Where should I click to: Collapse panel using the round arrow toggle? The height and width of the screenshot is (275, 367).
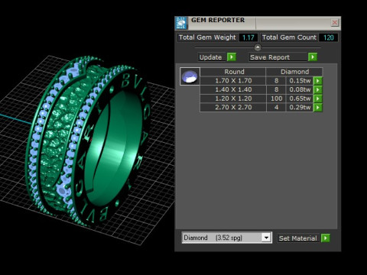pos(258,47)
